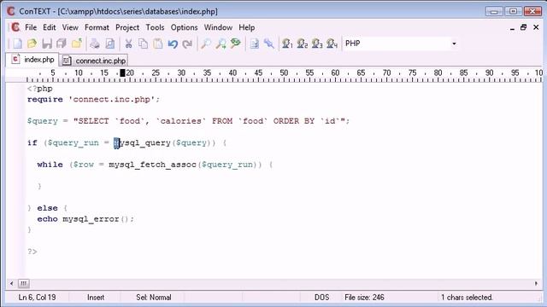Open the Options menu

185,27
